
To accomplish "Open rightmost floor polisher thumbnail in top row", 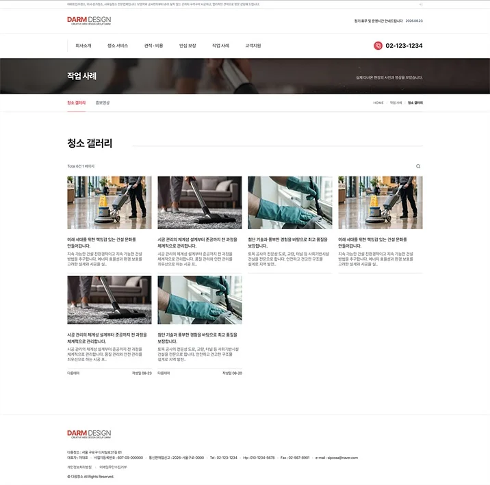I will [x=381, y=202].
